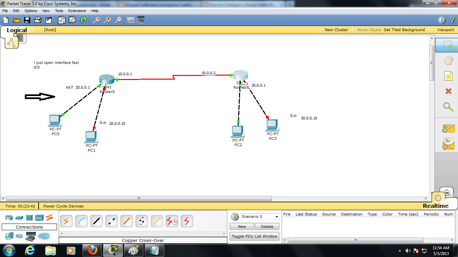
Task: Select the Delete tool in the right sidebar
Action: 447,91
